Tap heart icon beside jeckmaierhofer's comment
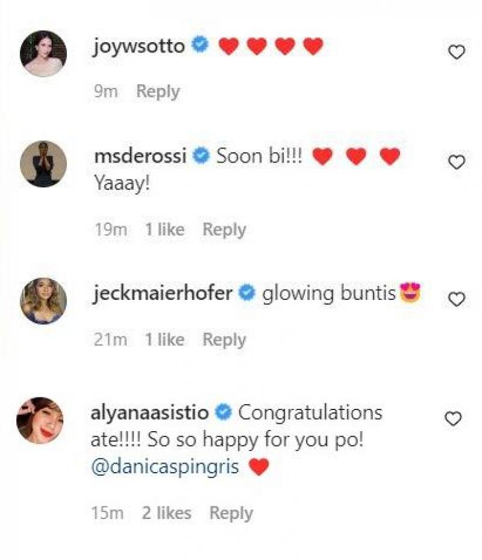Viewport: 482px width, 560px height. coord(457,299)
